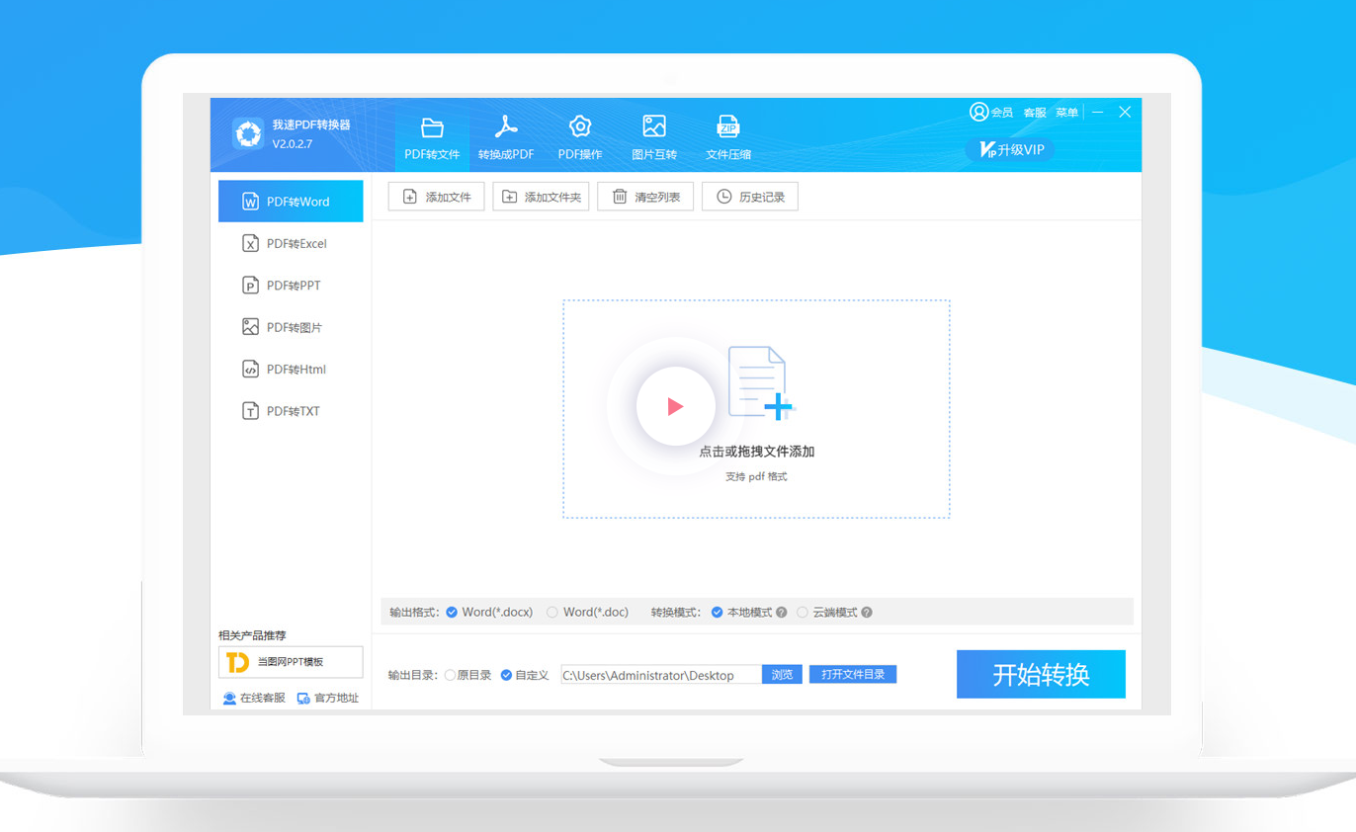1356x832 pixels.
Task: Choose 云端模式 conversion mode
Action: pos(803,613)
